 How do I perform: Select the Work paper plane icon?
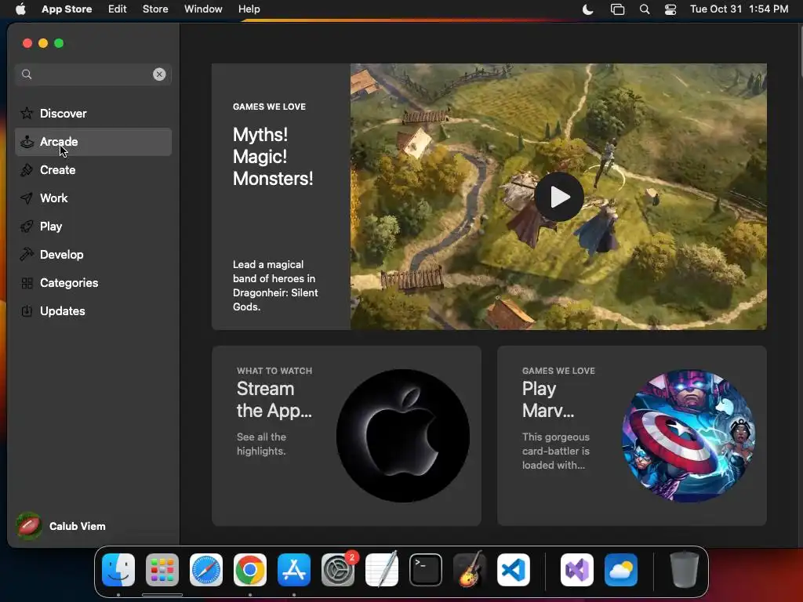27,198
